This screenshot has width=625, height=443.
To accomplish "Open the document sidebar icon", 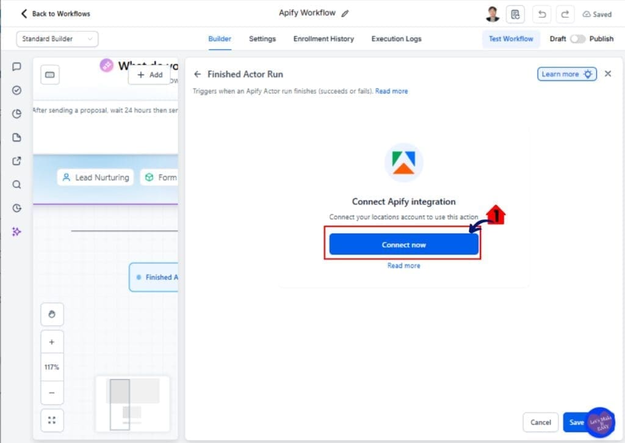I will (x=16, y=137).
